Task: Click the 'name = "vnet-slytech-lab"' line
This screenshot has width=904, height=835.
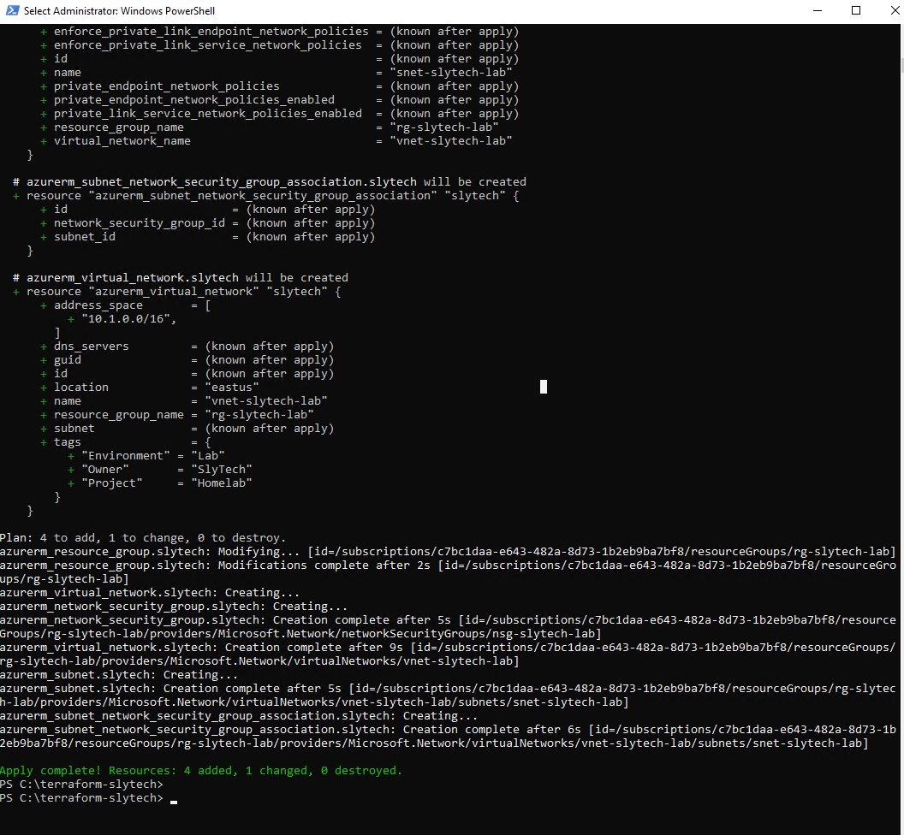Action: coord(184,401)
